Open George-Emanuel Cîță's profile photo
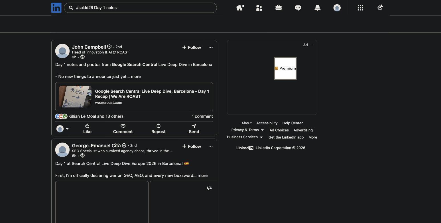Screen dimensions: 441x223 point(62,150)
